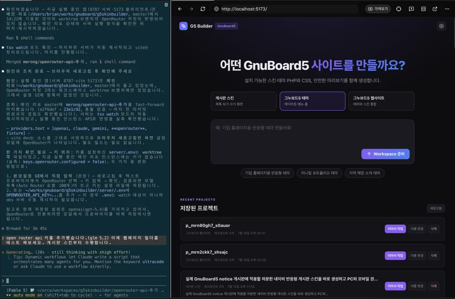This screenshot has height=299, width=455.
Task: Click the 'Brewed for 3m 45s' terminal line
Action: [x=26, y=228]
